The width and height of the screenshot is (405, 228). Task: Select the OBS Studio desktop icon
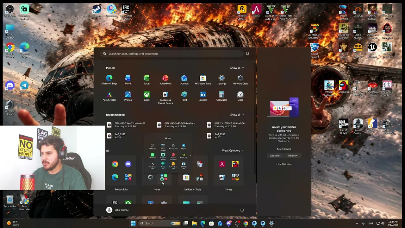tap(10, 11)
